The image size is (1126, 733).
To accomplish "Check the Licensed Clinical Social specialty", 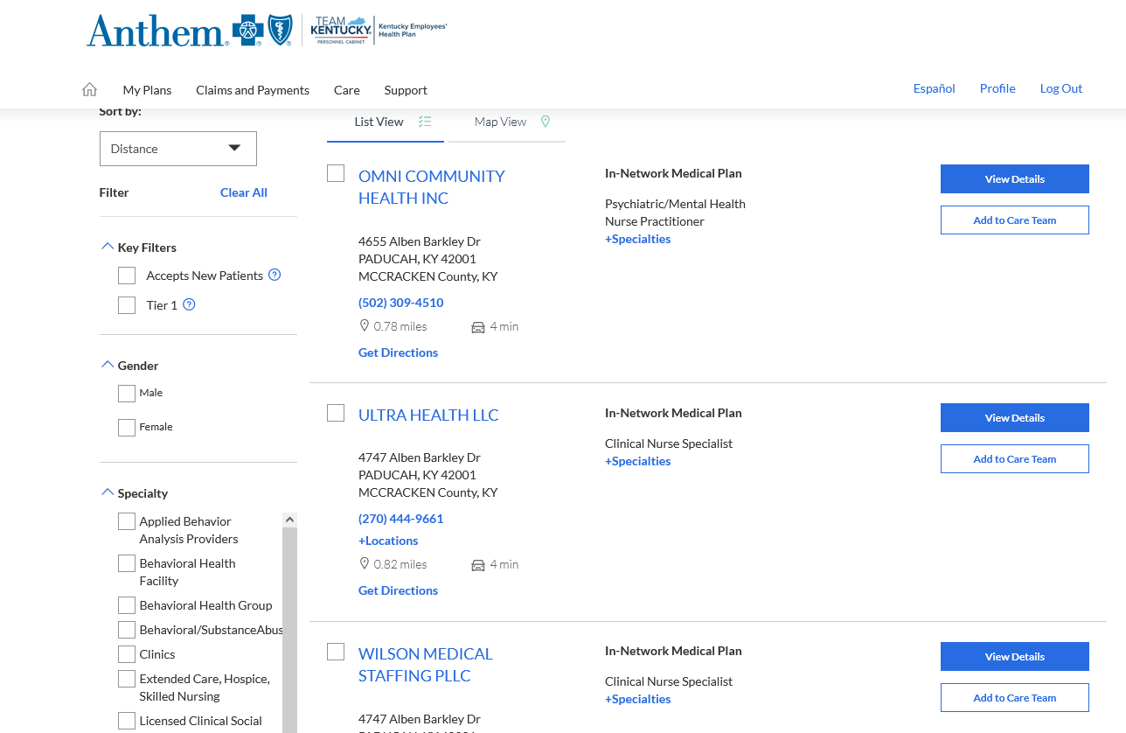I will click(127, 721).
